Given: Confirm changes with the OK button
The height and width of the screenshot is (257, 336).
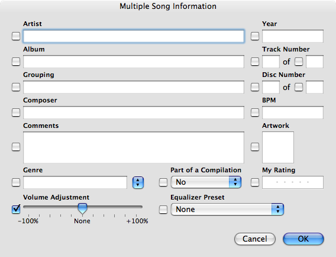Looking at the screenshot, I should (x=303, y=239).
